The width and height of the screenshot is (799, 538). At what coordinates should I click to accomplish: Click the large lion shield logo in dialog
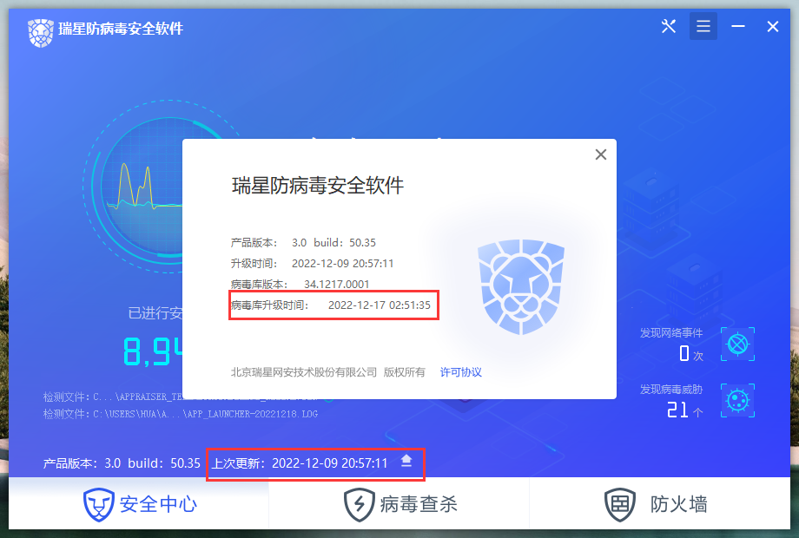tap(521, 286)
